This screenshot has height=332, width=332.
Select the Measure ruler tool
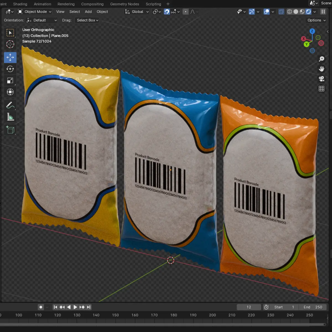(x=10, y=117)
